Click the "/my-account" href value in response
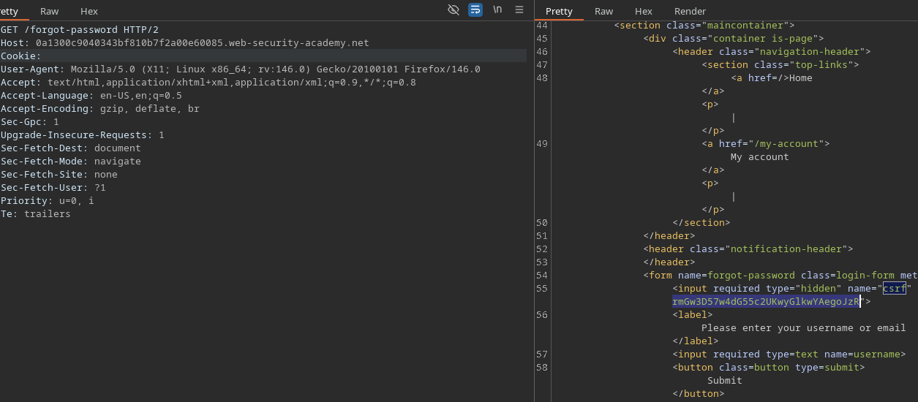 coord(786,144)
